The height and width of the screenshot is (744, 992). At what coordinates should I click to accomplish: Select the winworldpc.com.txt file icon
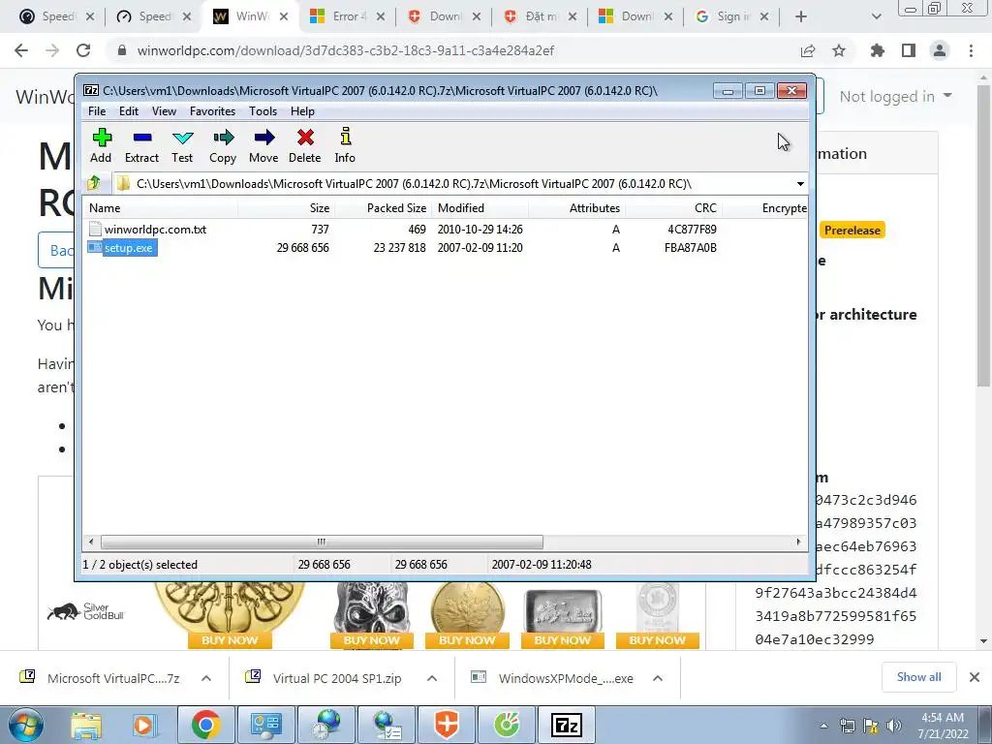[95, 229]
